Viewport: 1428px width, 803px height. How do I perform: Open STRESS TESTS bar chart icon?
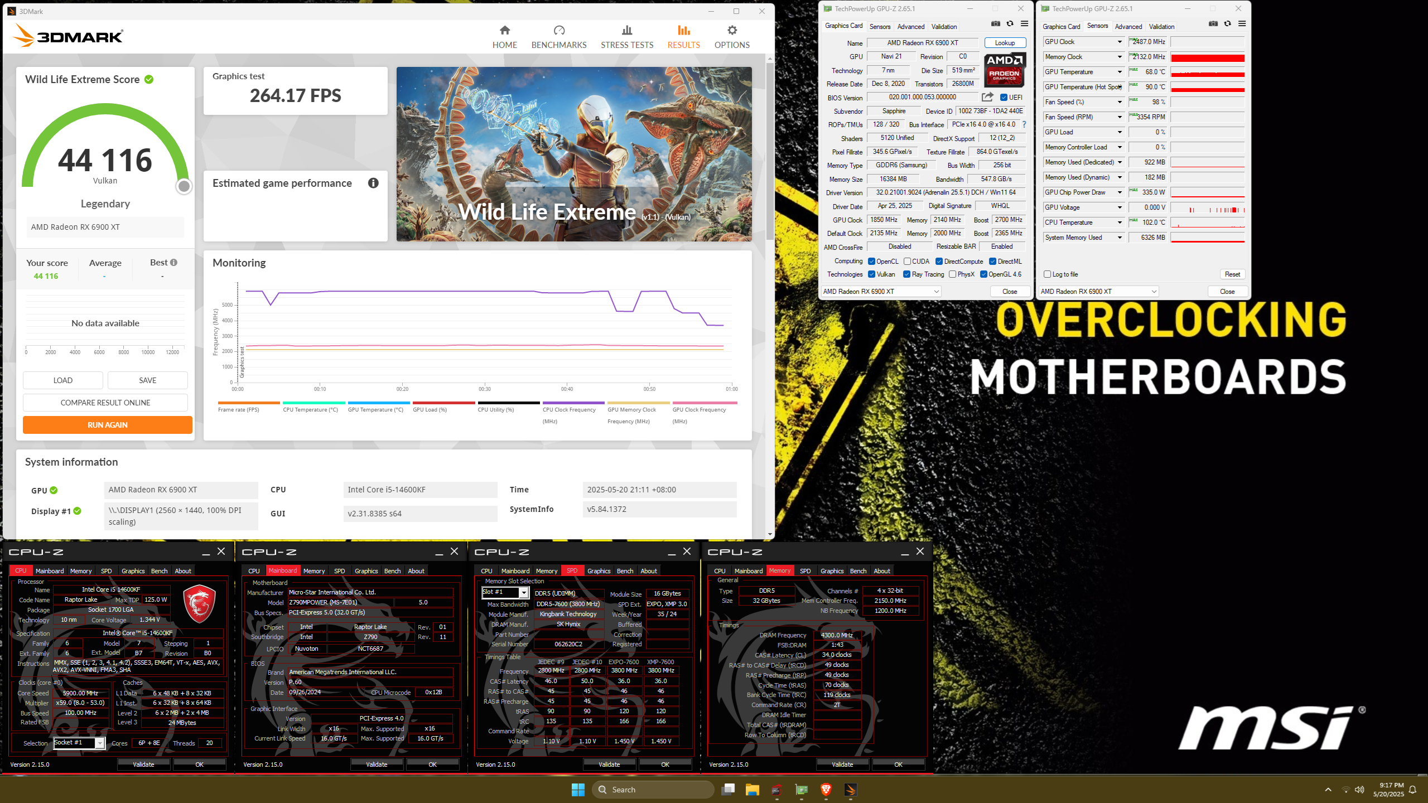coord(627,30)
